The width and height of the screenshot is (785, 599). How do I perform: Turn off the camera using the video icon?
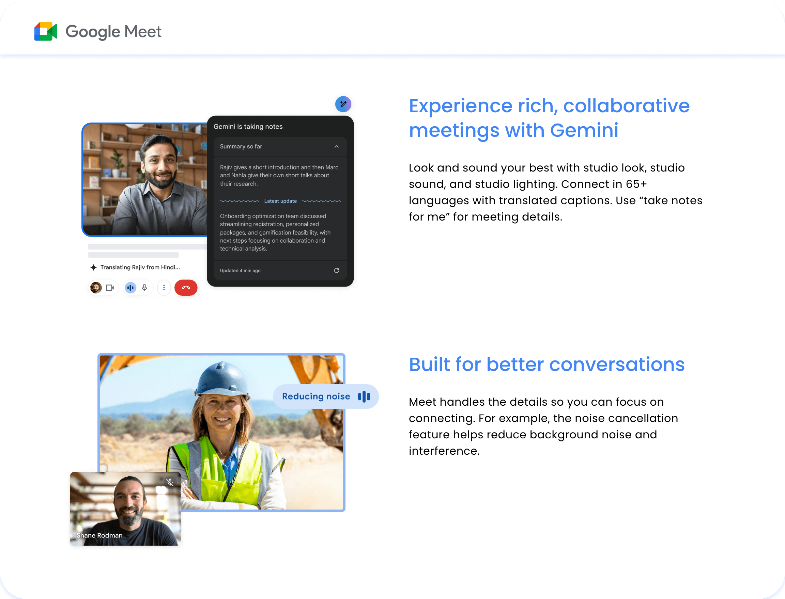[x=110, y=288]
